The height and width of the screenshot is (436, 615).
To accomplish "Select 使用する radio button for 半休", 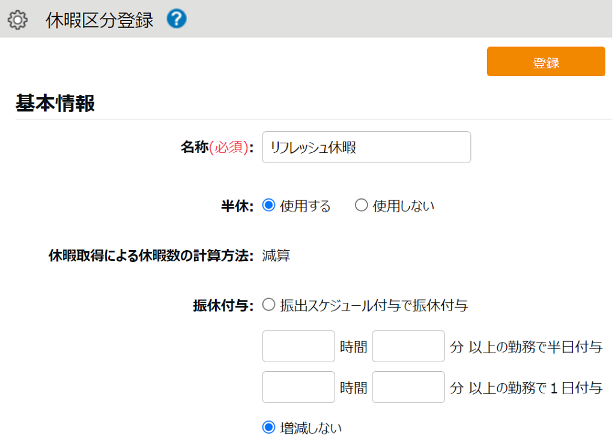I will 269,206.
